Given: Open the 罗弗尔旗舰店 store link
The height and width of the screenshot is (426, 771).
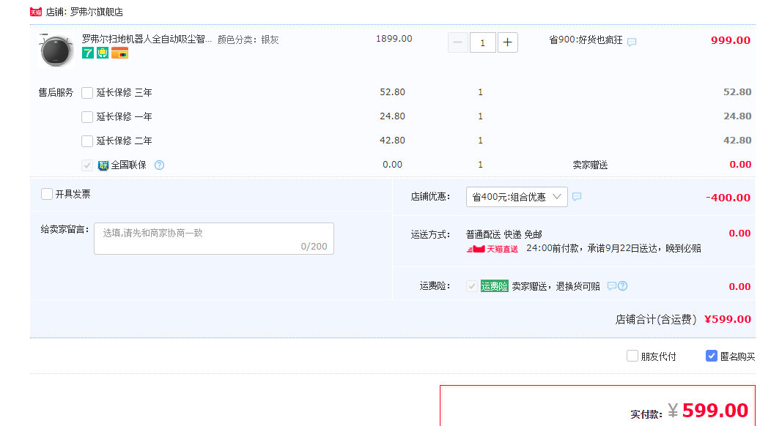Looking at the screenshot, I should (97, 12).
